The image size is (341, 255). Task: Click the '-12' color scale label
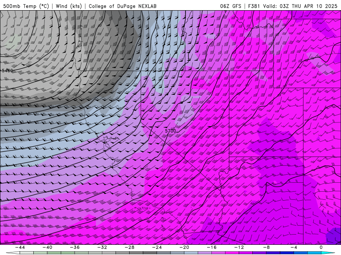tap(239, 247)
